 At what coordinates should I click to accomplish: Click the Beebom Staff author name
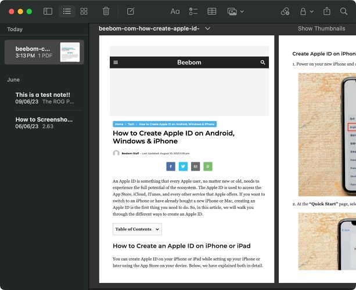tap(130, 154)
